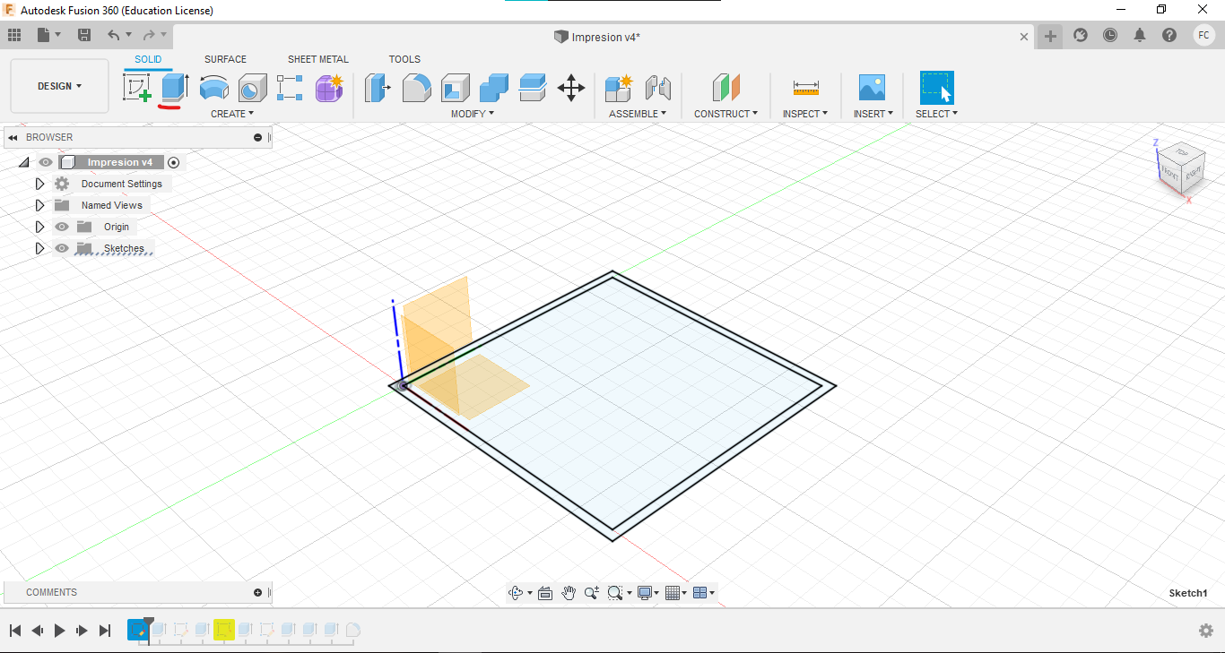
Task: Click the Create Form tool
Action: click(x=329, y=88)
